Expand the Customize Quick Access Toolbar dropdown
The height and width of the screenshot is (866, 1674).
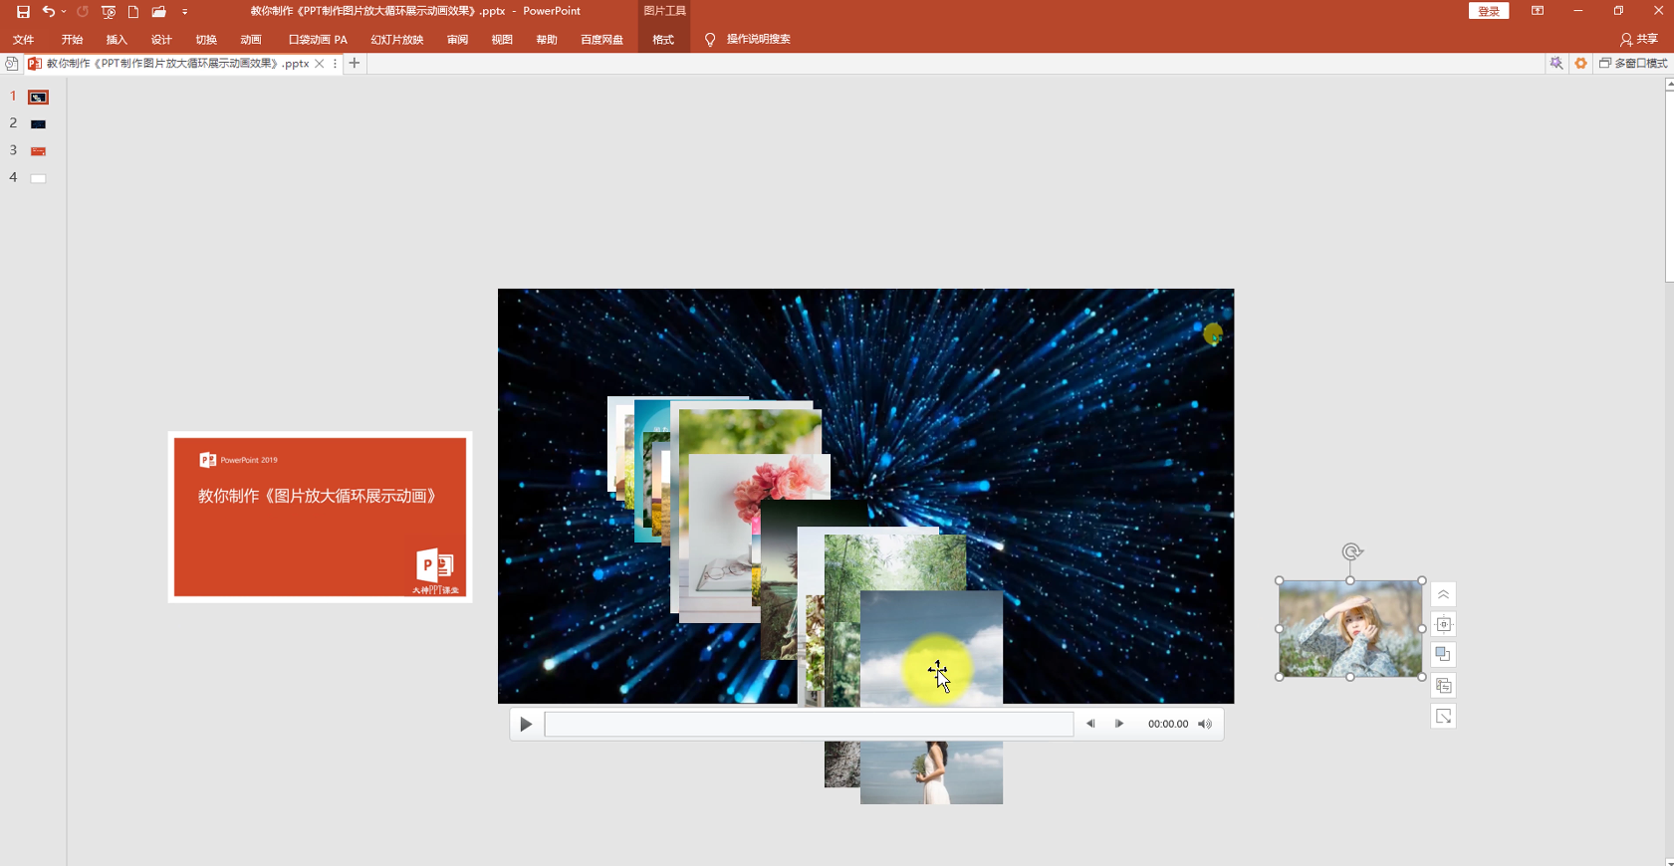coord(185,12)
